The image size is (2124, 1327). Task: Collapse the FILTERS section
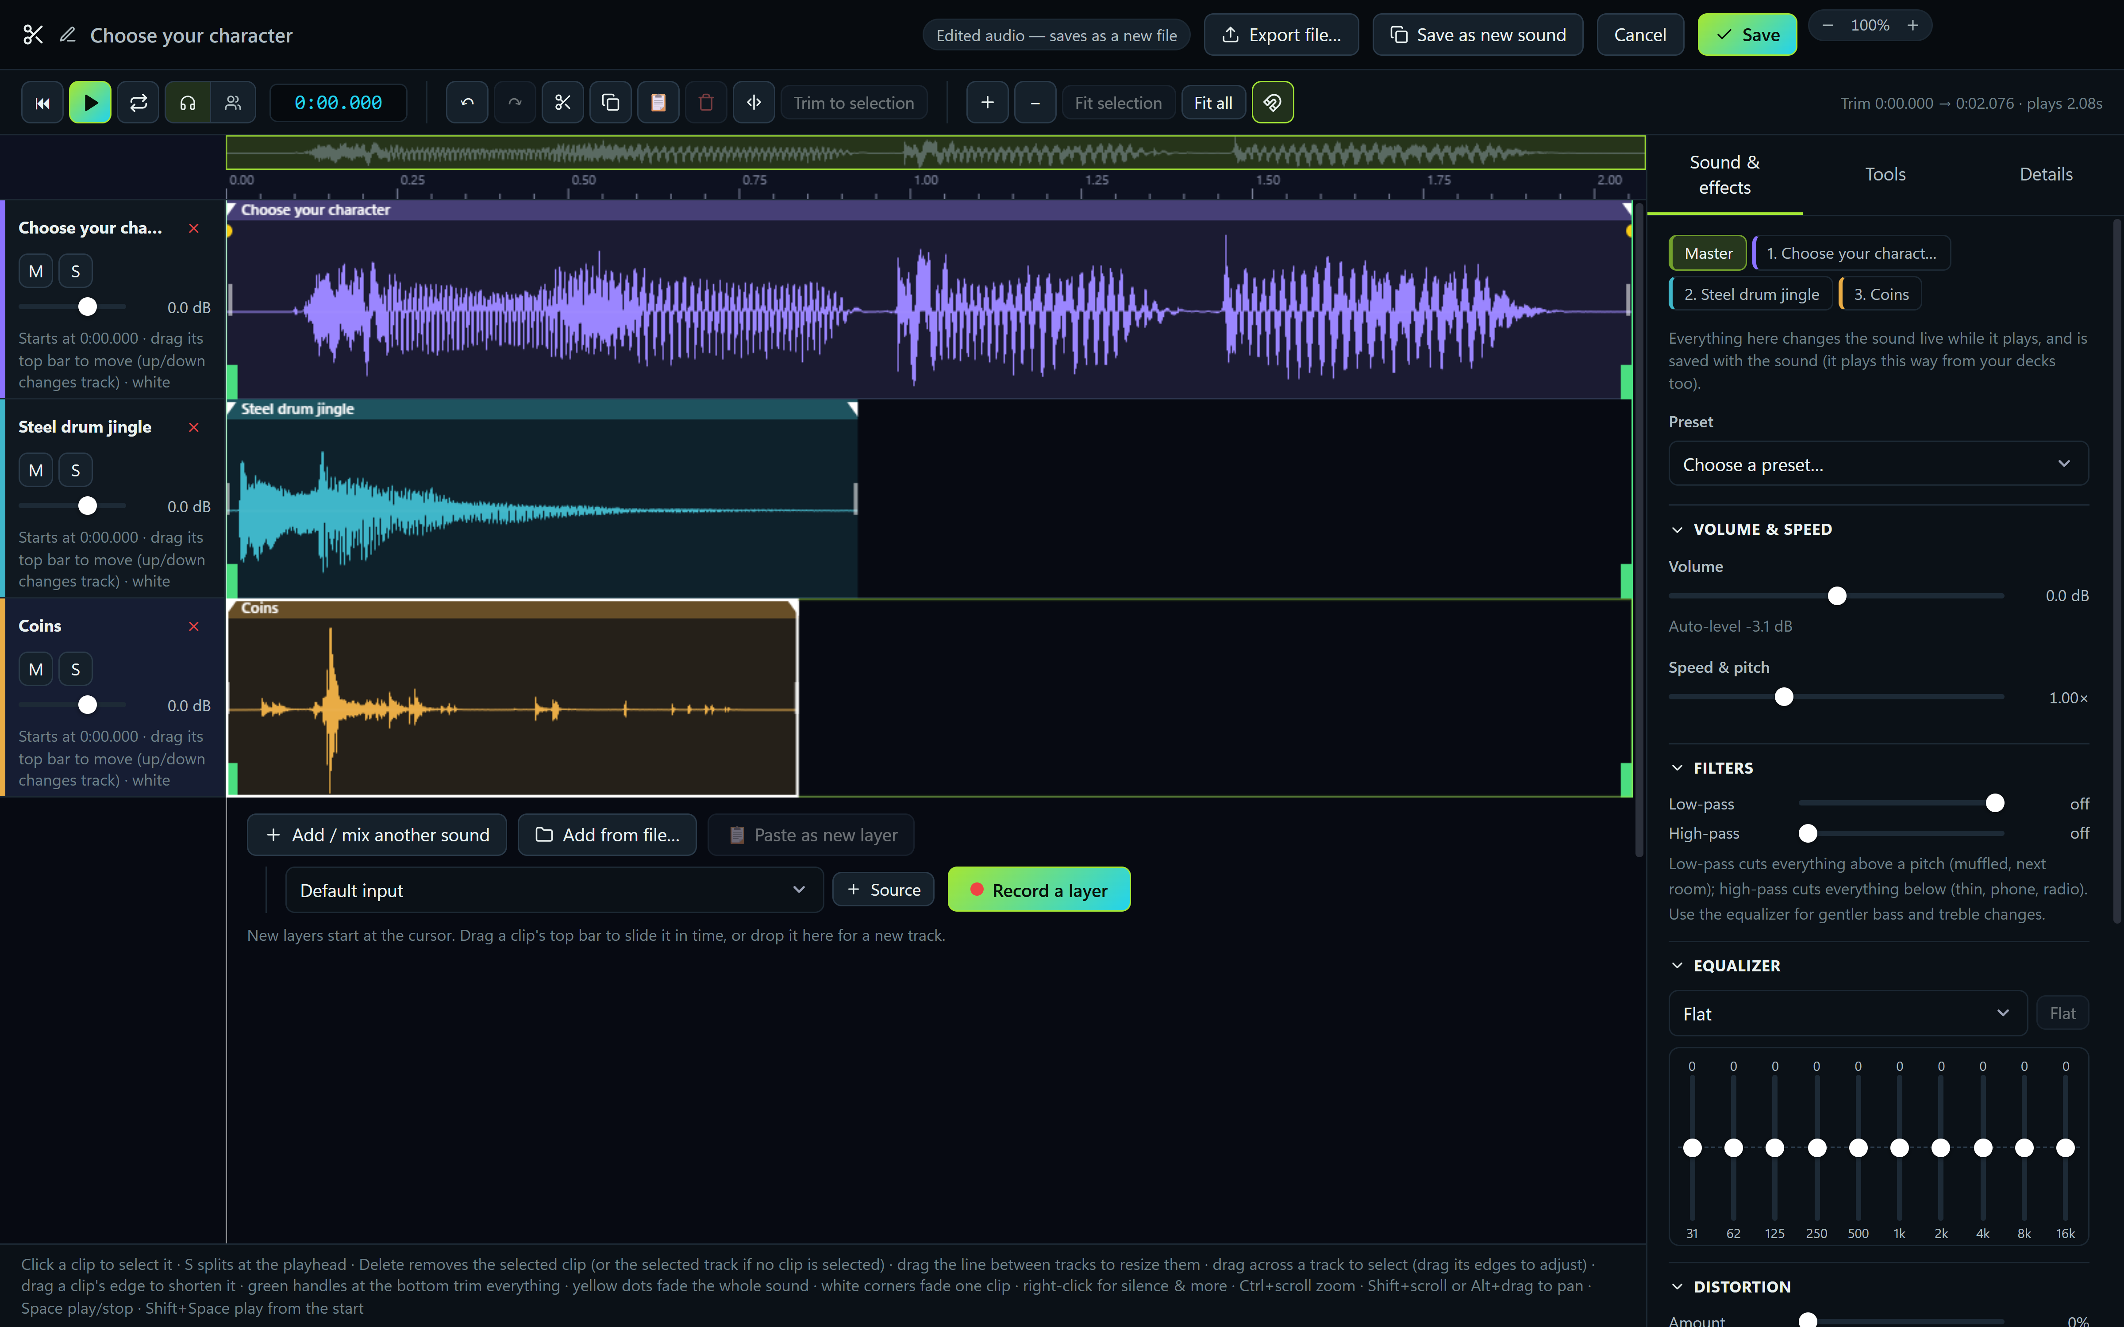click(1712, 768)
